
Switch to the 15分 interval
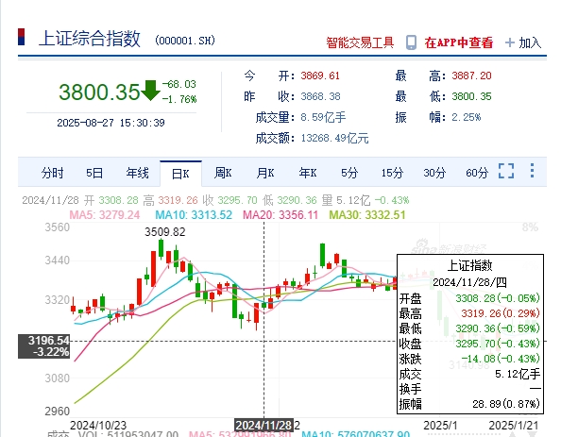pyautogui.click(x=392, y=173)
